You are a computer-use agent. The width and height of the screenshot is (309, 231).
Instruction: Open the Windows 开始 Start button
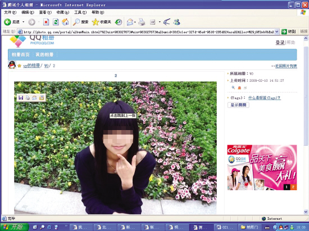(15, 227)
